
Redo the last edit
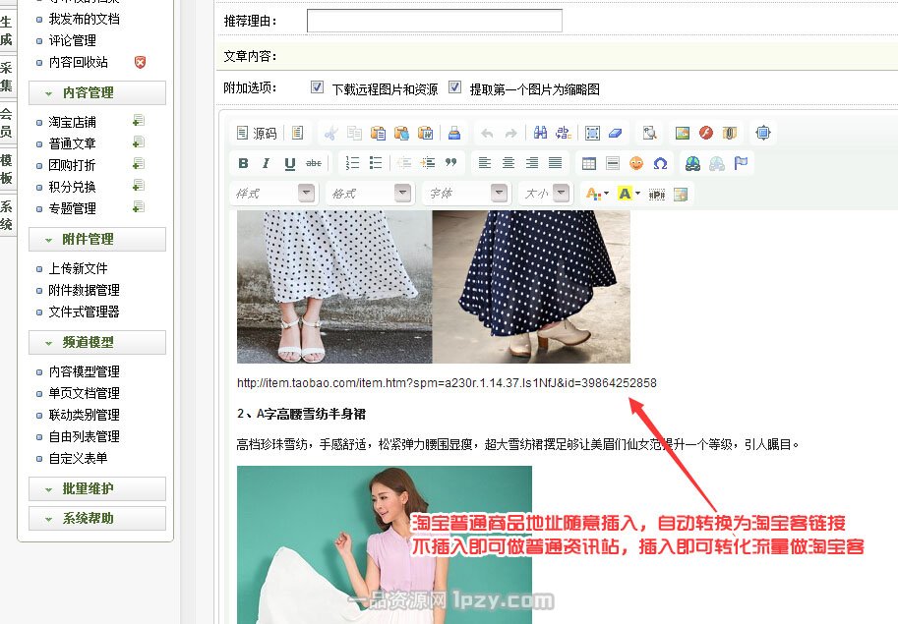[510, 134]
